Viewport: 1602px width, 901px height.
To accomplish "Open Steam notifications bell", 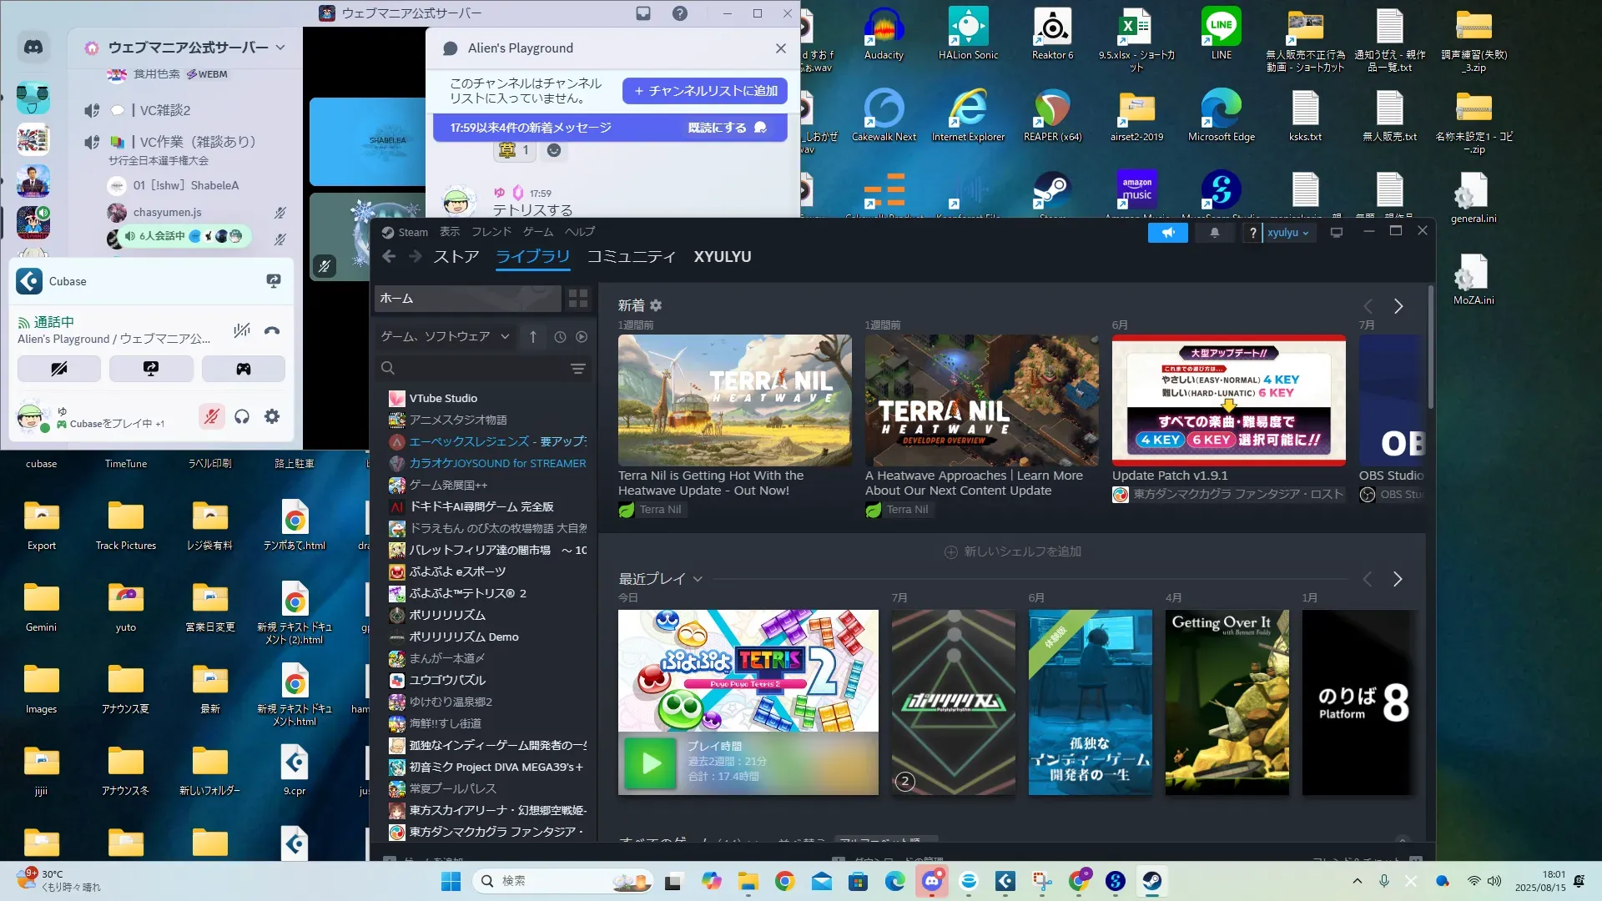I will point(1214,233).
